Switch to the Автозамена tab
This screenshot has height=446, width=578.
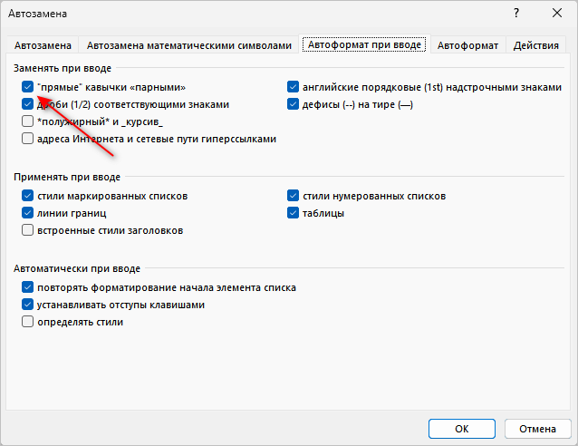pos(43,45)
